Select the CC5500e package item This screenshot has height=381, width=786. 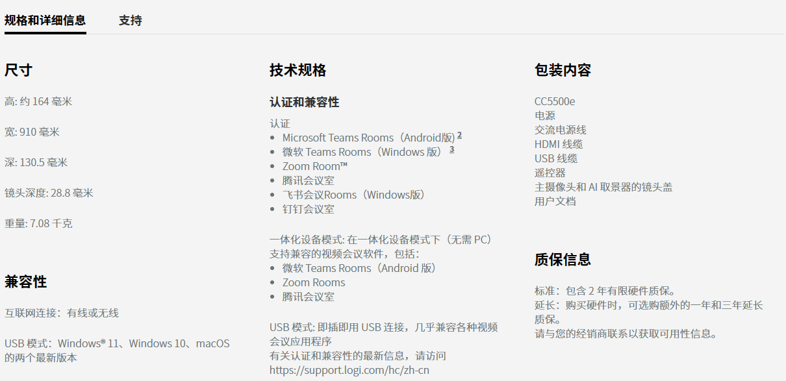click(555, 101)
